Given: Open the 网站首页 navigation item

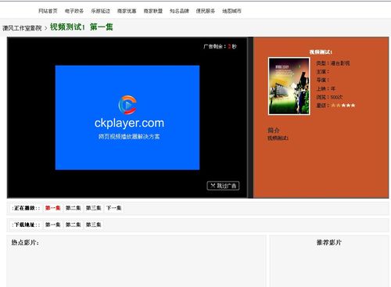Looking at the screenshot, I should pos(48,11).
